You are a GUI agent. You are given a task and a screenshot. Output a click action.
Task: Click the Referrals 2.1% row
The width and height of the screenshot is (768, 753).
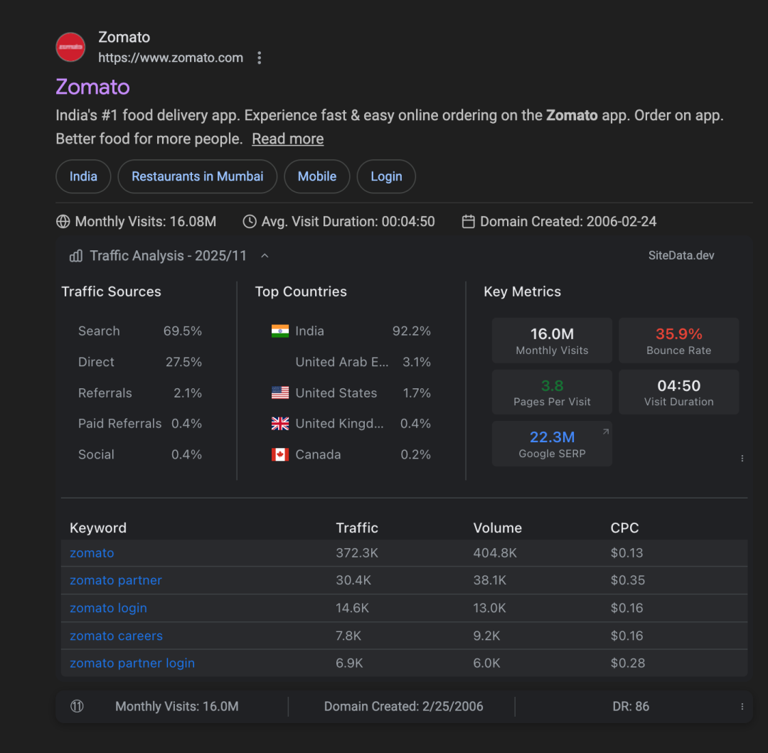coord(140,392)
